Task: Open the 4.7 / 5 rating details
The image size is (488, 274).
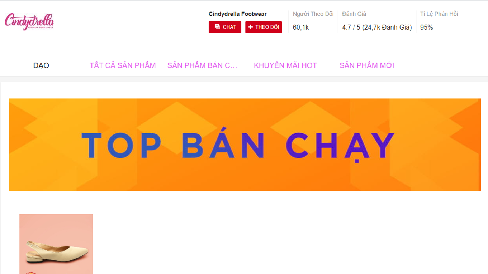Action: coord(377,28)
